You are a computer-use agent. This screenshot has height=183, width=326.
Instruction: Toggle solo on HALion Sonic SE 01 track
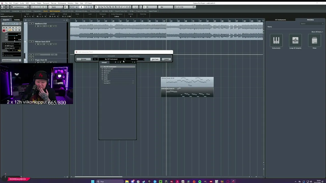pos(33,42)
